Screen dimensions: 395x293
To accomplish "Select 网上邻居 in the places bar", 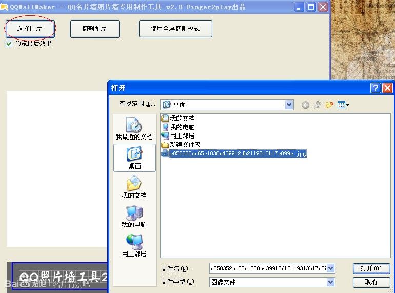I will (x=134, y=246).
